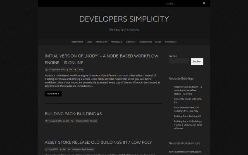Go to Profile/CV page
Screen dimensions: 248x155
(x=102, y=42)
